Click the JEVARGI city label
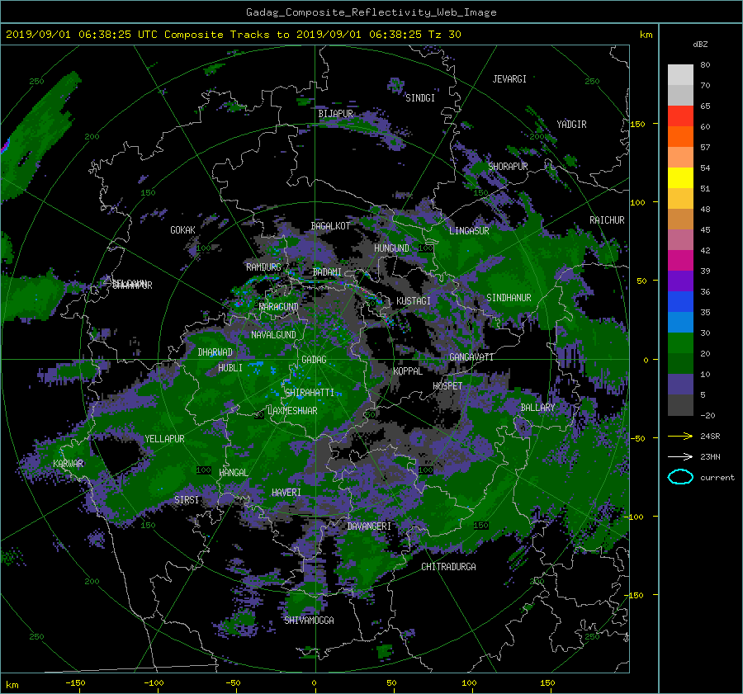This screenshot has width=743, height=694. pos(509,79)
